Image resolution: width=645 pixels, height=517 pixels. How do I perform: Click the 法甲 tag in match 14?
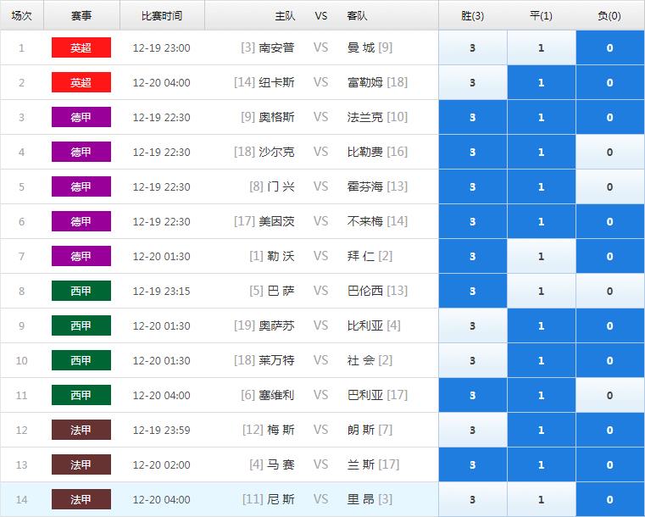(x=81, y=499)
